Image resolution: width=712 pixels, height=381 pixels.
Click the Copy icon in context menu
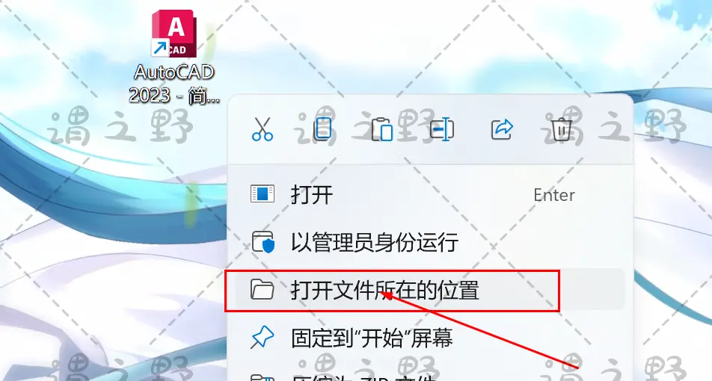321,129
